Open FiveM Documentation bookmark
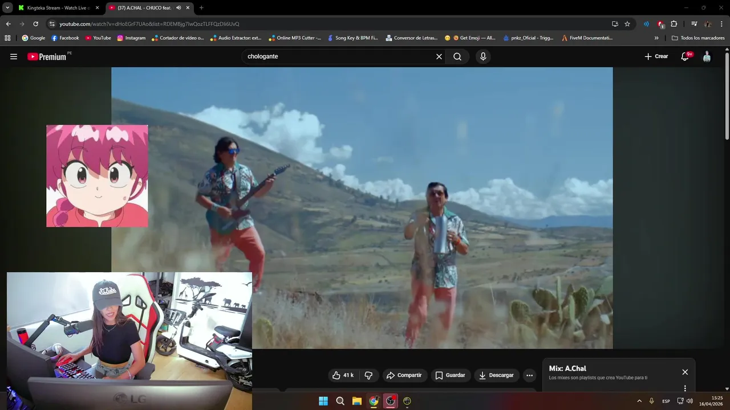Image resolution: width=730 pixels, height=410 pixels. (587, 38)
